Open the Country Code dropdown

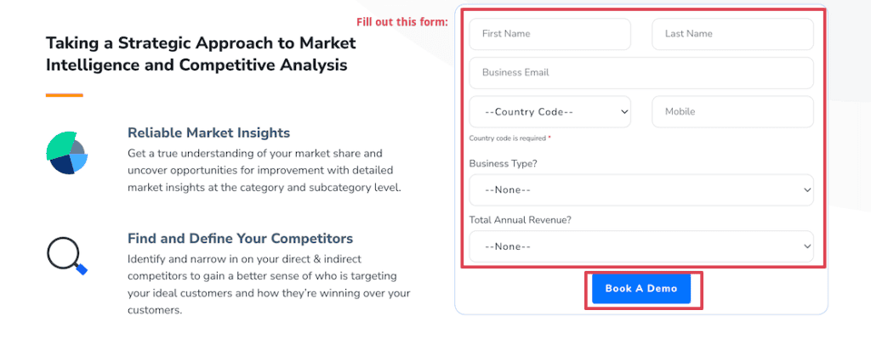[x=549, y=111]
